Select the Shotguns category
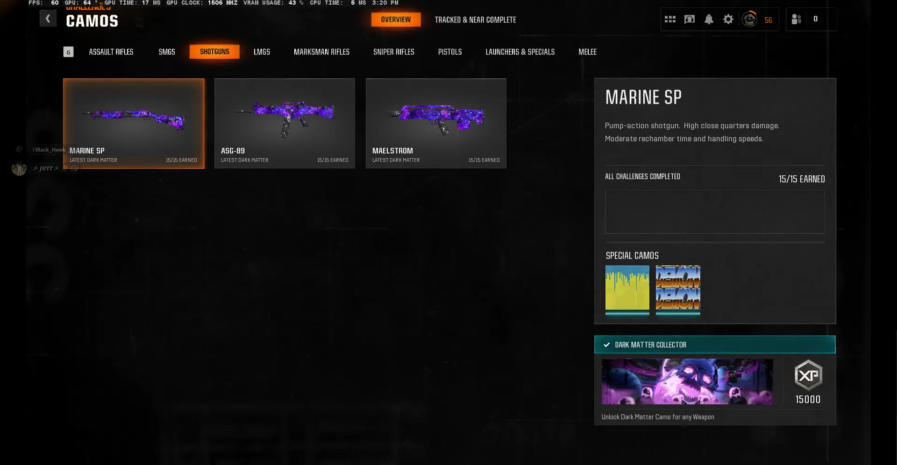Viewport: 897px width, 465px height. [x=214, y=52]
